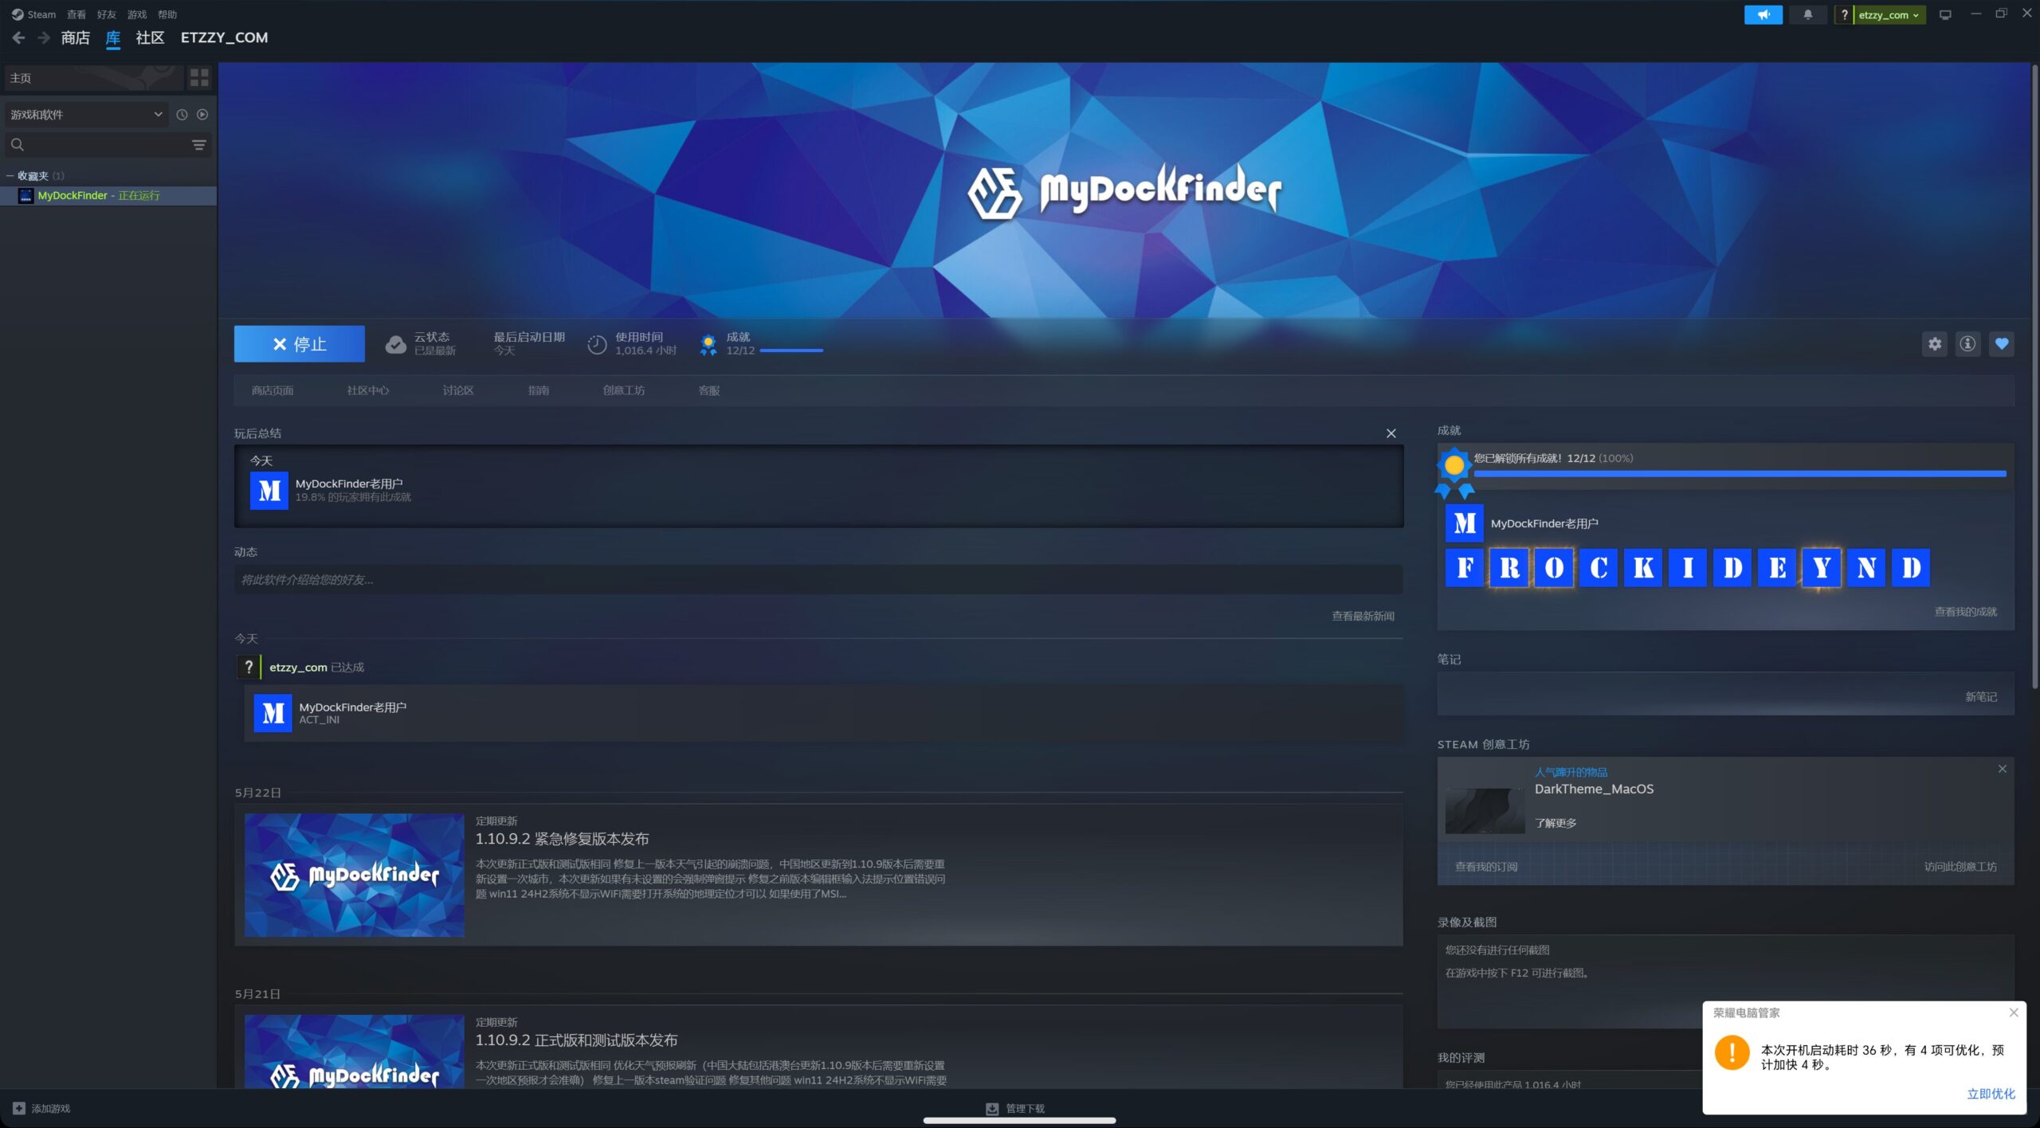The height and width of the screenshot is (1128, 2040).
Task: Switch library to grid view icon
Action: coord(199,77)
